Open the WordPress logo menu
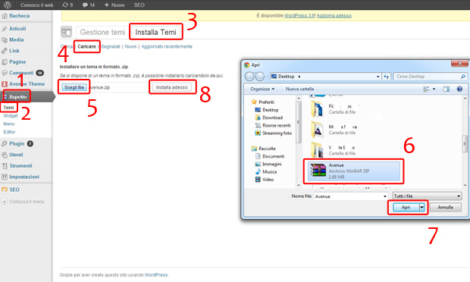Viewport: 470px width, 282px height. 8,5
